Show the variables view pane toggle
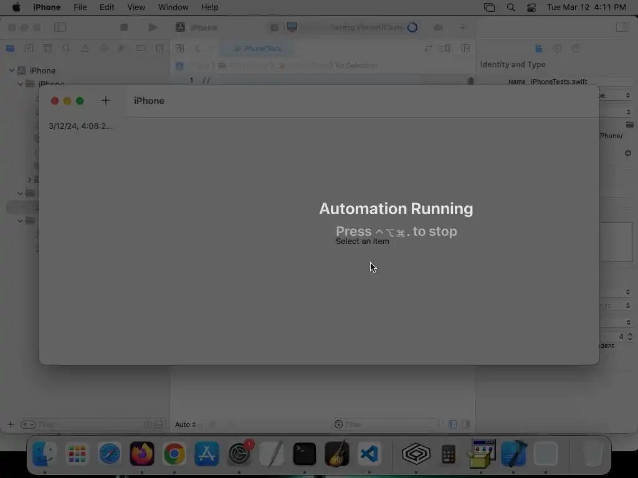Image resolution: width=638 pixels, height=478 pixels. coord(452,424)
